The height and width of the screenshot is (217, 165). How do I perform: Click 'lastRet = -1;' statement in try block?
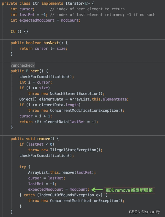click(42, 184)
